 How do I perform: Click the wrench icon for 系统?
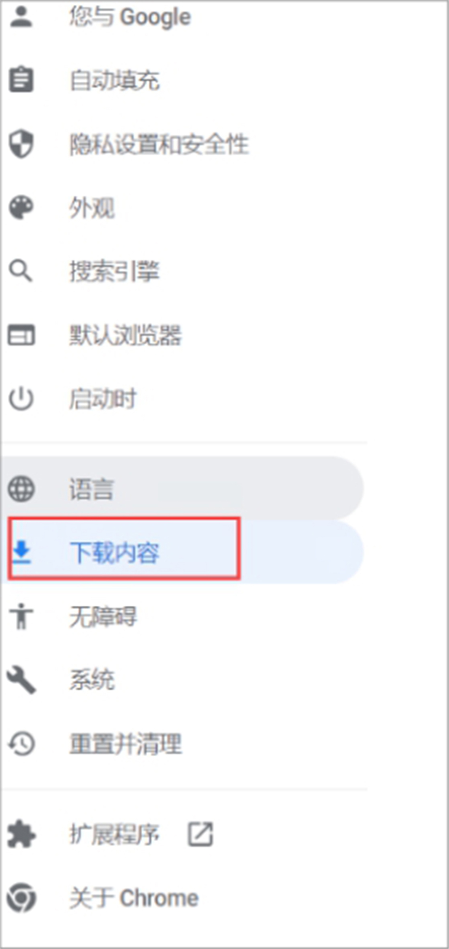[21, 680]
